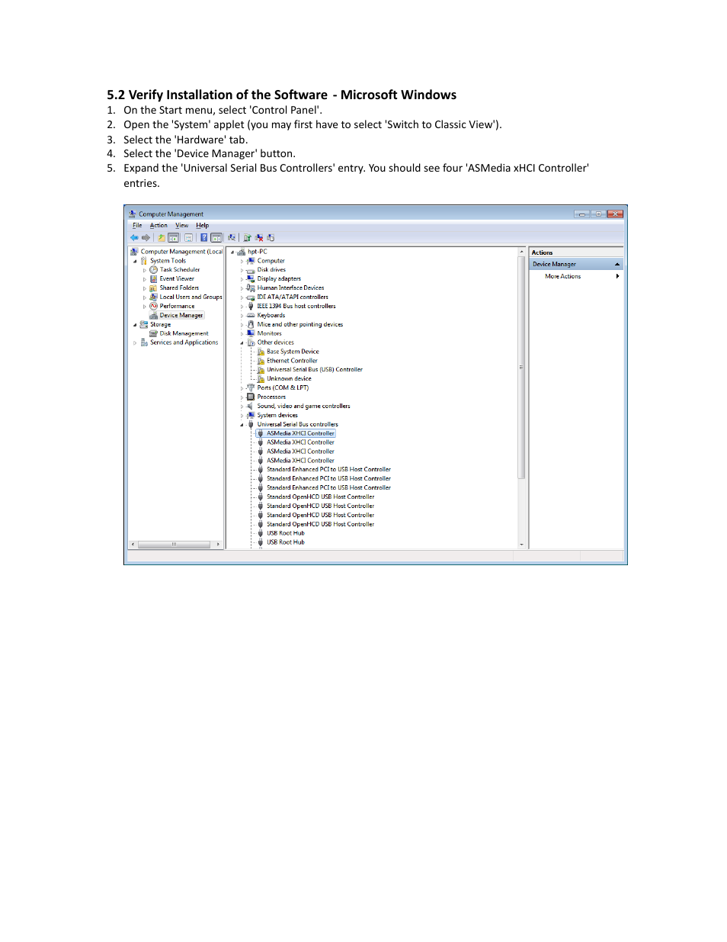Collapse the System Tools node
727x942 pixels.
coord(135,261)
